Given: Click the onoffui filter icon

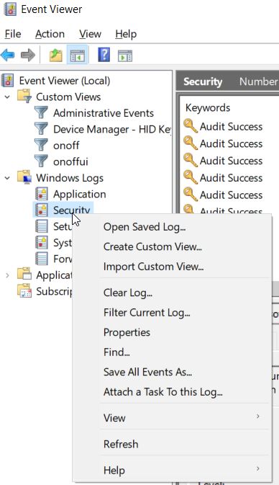Looking at the screenshot, I should pos(41,161).
